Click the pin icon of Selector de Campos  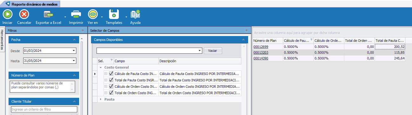[246, 31]
